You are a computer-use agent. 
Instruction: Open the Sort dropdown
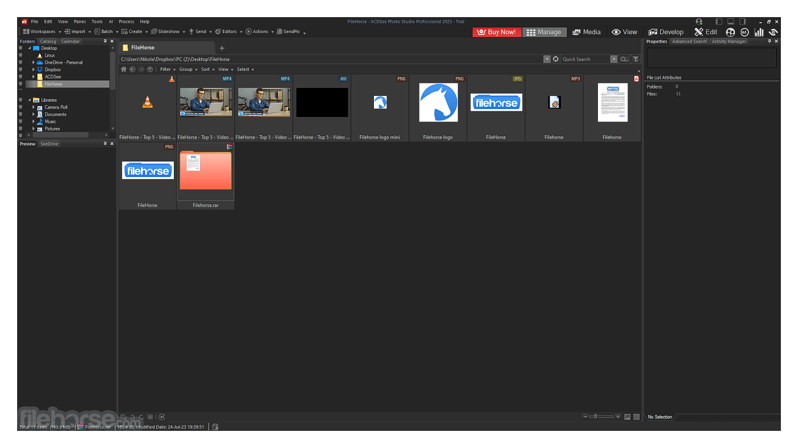[x=207, y=69]
